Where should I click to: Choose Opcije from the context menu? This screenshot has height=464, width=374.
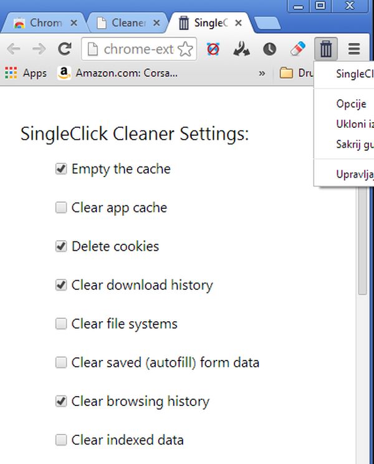point(344,104)
